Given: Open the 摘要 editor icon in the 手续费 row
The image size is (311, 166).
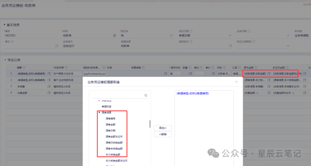Looking at the screenshot, I should [49, 86].
